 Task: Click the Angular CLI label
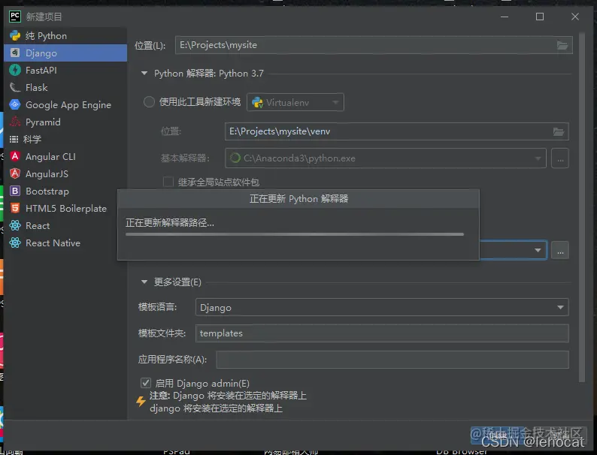click(x=50, y=157)
